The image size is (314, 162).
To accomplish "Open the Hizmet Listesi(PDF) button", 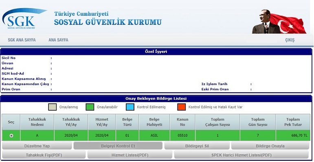I will click(130, 155).
